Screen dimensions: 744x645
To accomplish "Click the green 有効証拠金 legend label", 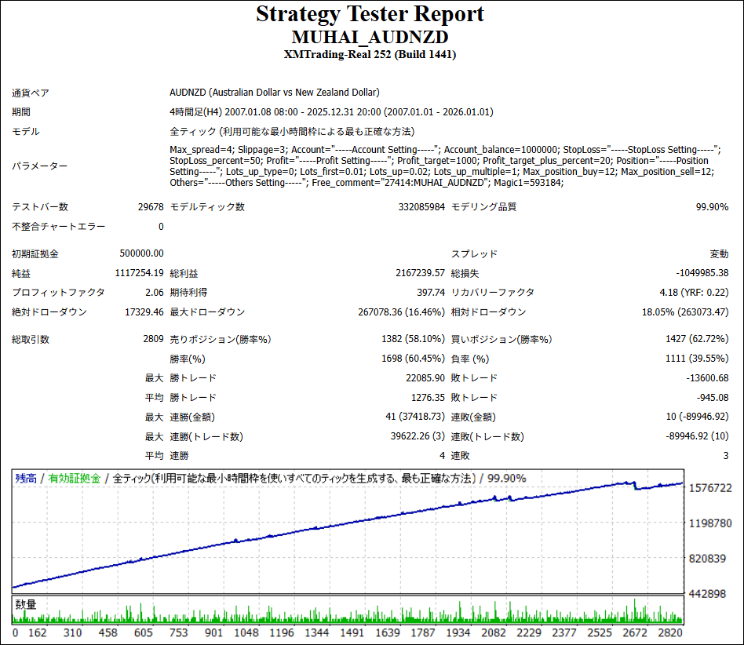I will coord(75,478).
